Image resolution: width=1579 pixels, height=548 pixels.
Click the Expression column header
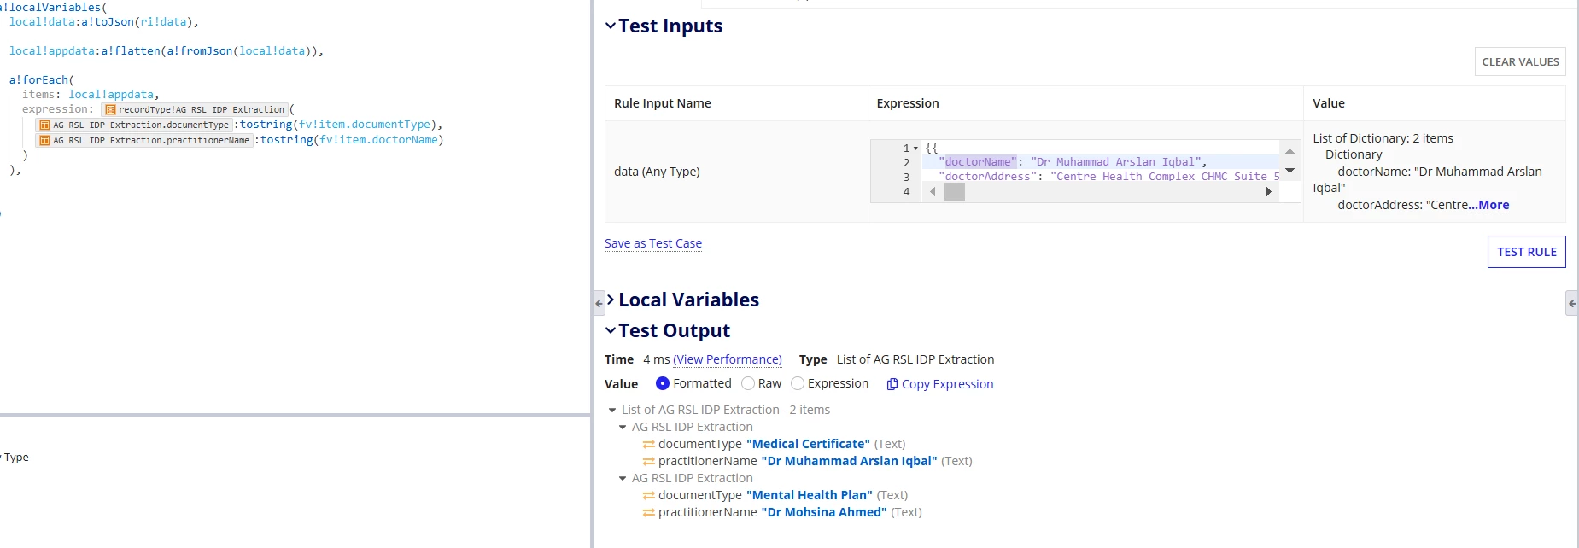908,103
